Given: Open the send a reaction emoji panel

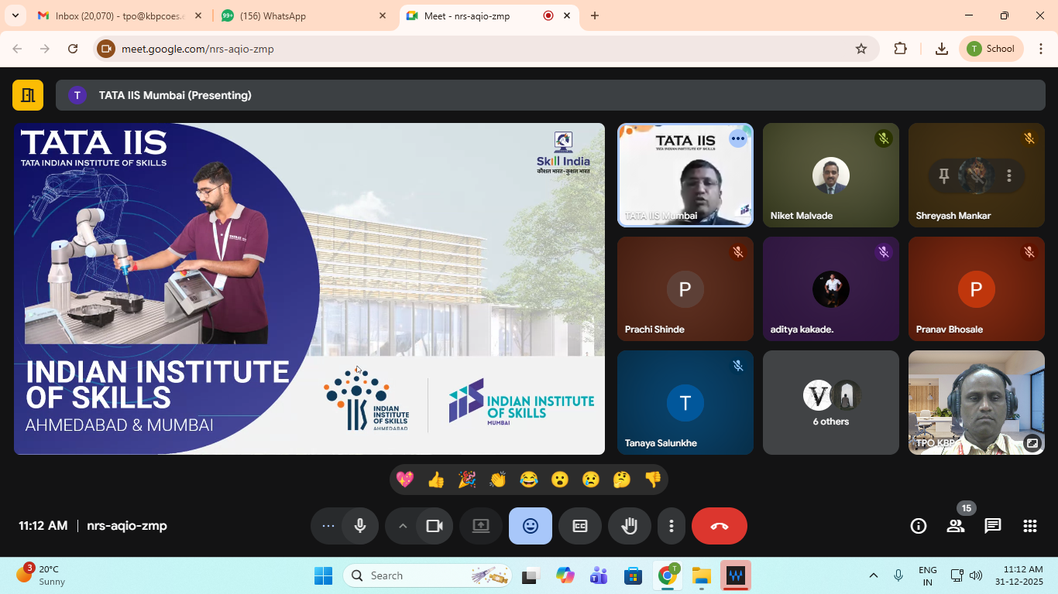Looking at the screenshot, I should tap(530, 526).
